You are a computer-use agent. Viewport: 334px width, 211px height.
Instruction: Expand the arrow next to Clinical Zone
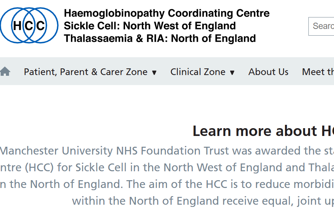232,73
